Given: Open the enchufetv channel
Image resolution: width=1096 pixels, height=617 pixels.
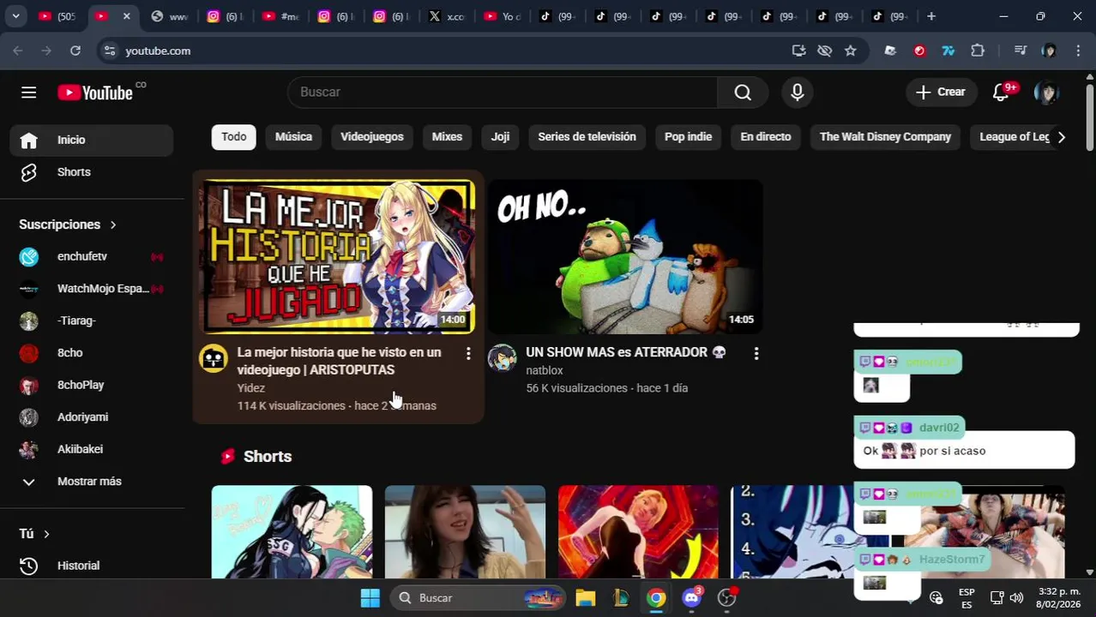Looking at the screenshot, I should coord(91,256).
